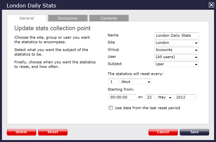
Task: Open the User dropdown showing All users
Action: [x=176, y=57]
